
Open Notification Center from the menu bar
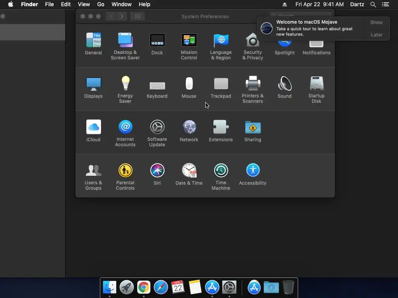pyautogui.click(x=385, y=4)
